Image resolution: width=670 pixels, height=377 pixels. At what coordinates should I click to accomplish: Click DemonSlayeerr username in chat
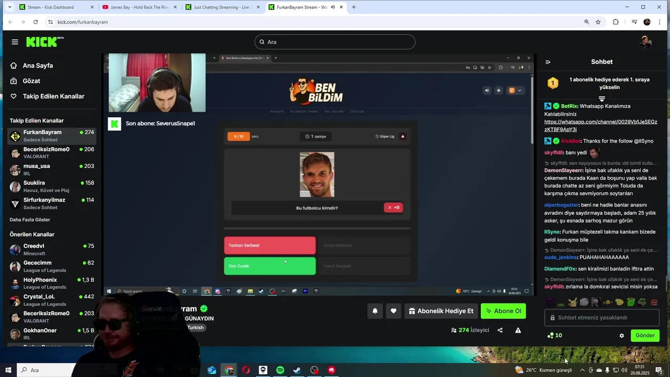pyautogui.click(x=563, y=170)
